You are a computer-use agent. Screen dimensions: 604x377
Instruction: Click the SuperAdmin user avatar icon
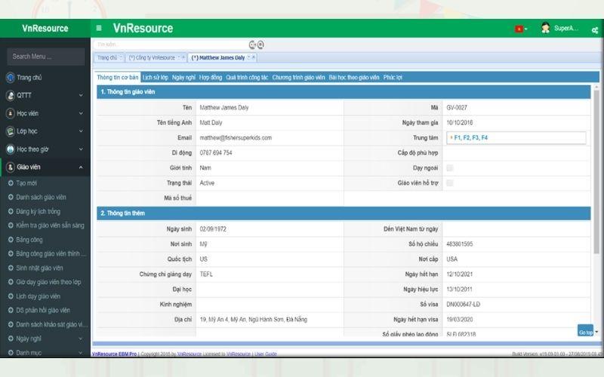pyautogui.click(x=545, y=28)
